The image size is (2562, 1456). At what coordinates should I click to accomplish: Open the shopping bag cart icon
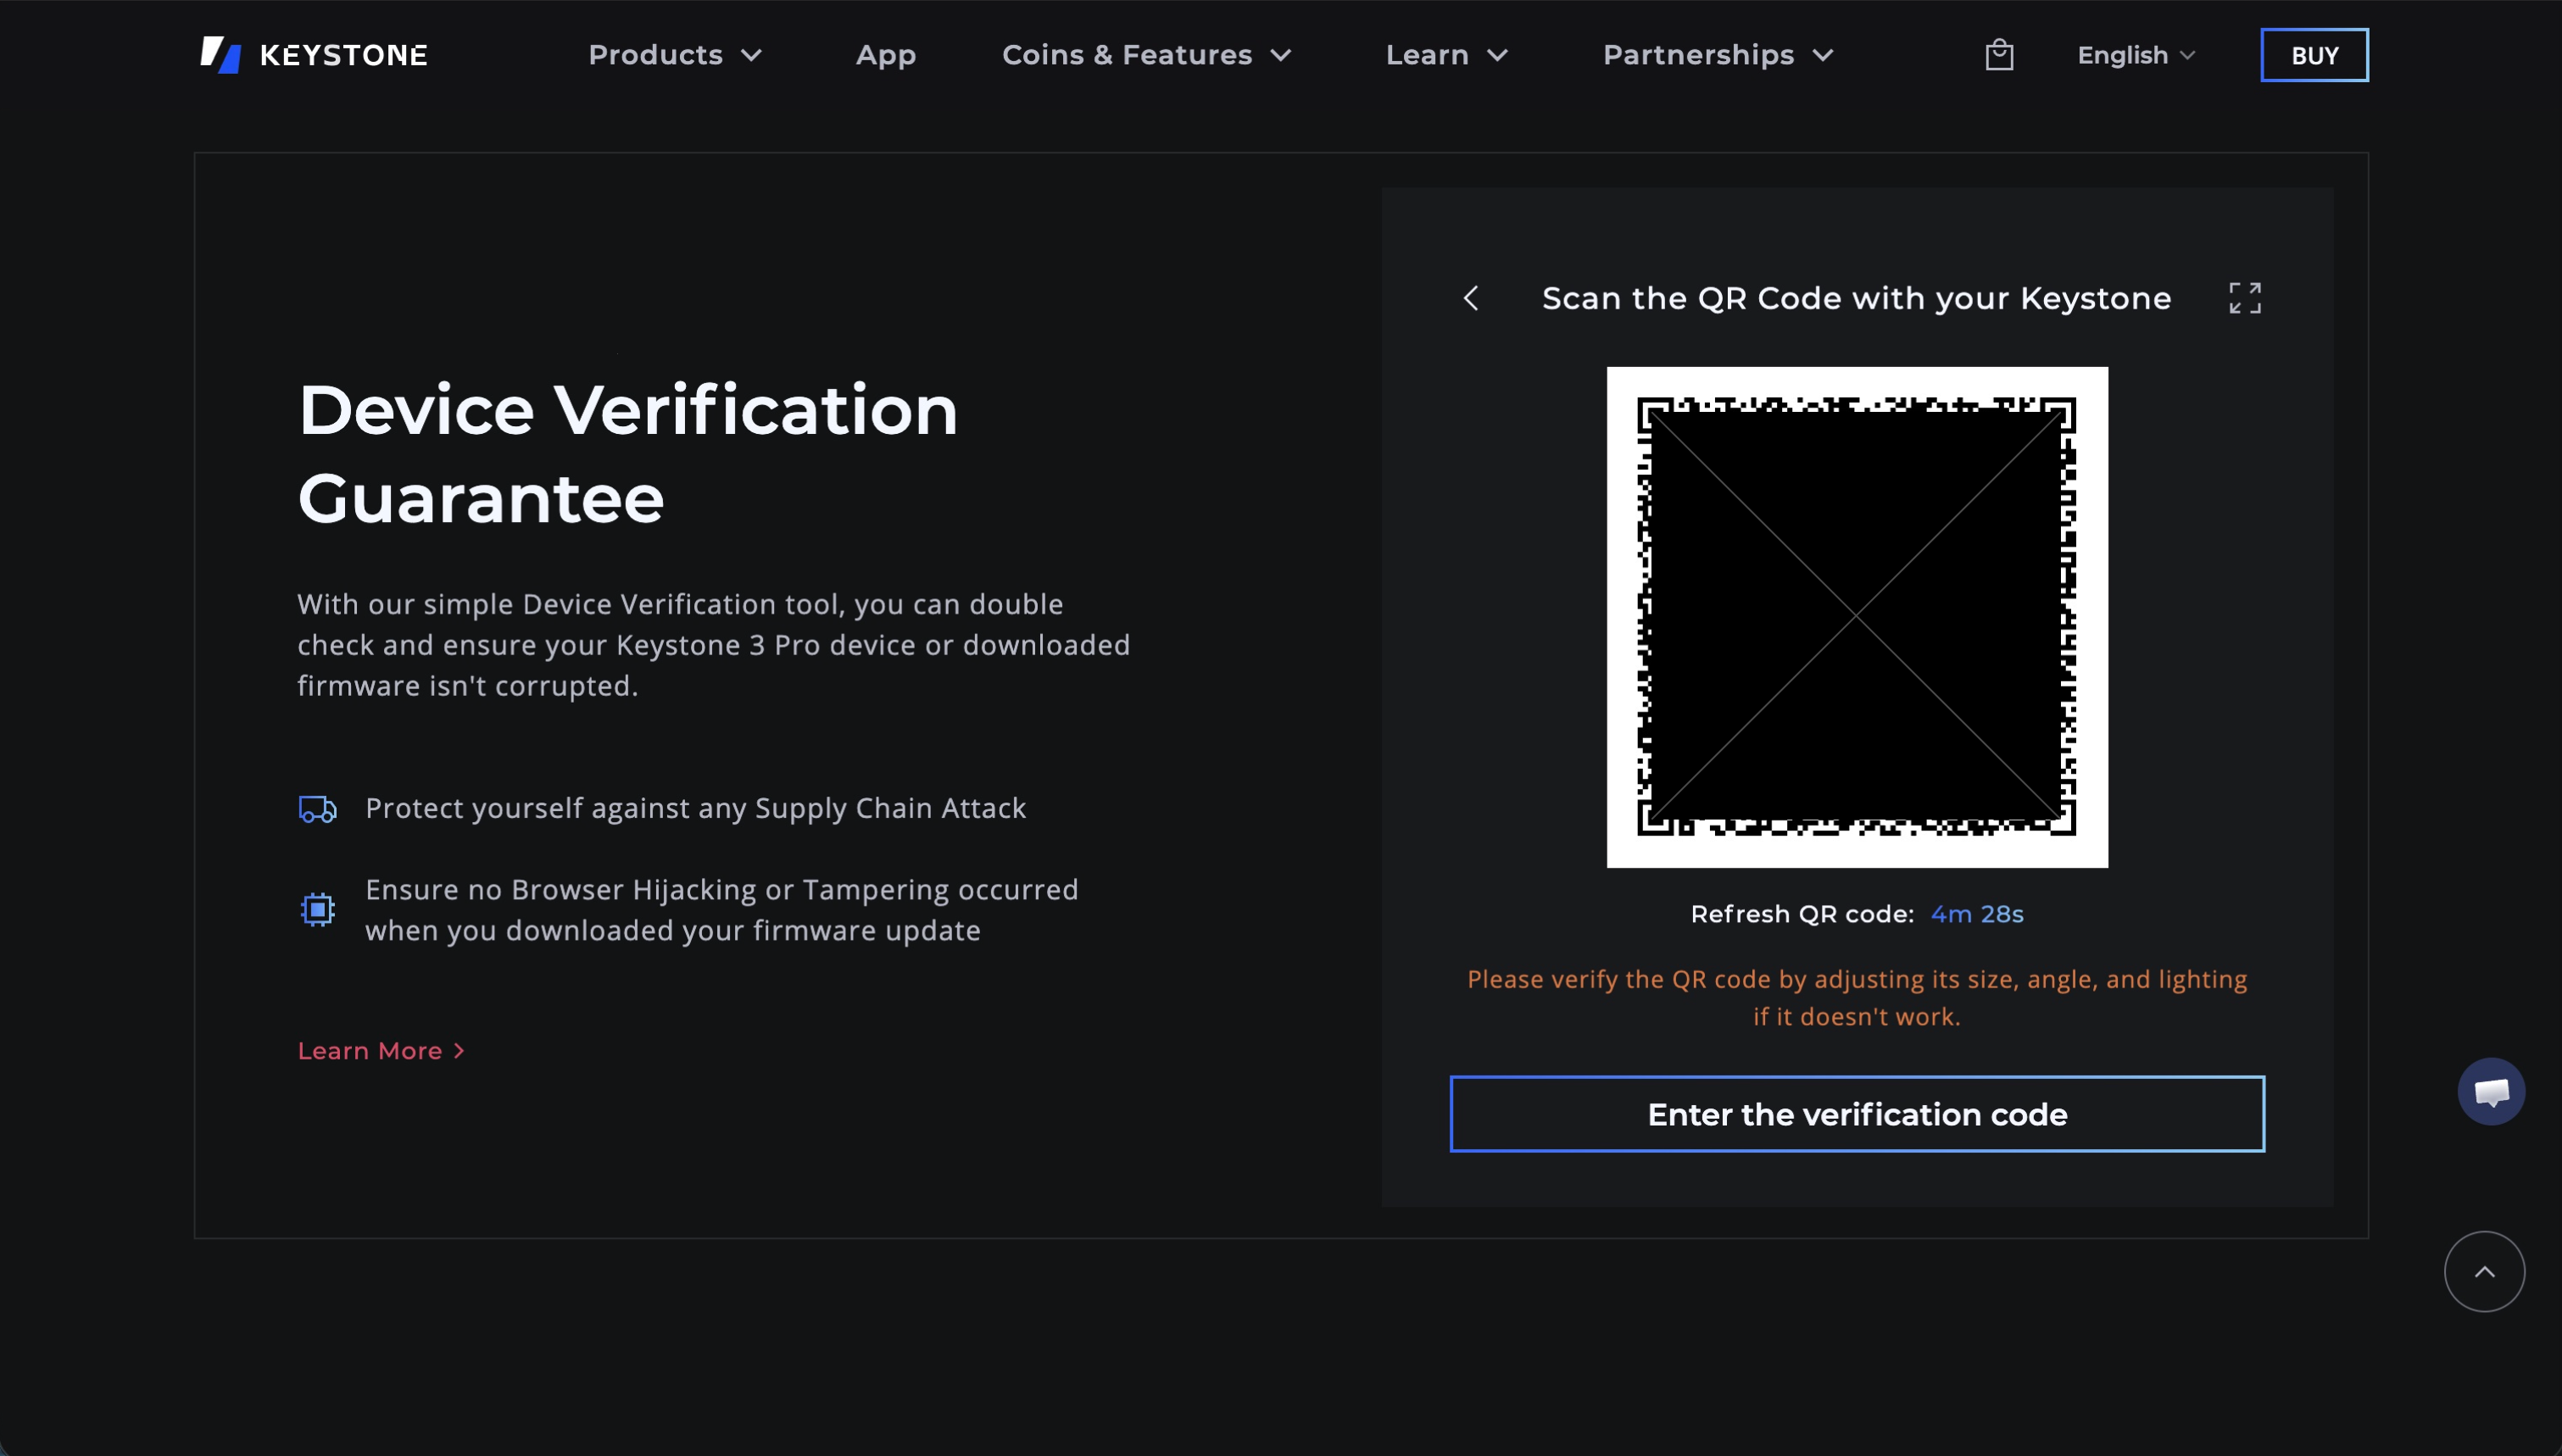(x=1999, y=54)
